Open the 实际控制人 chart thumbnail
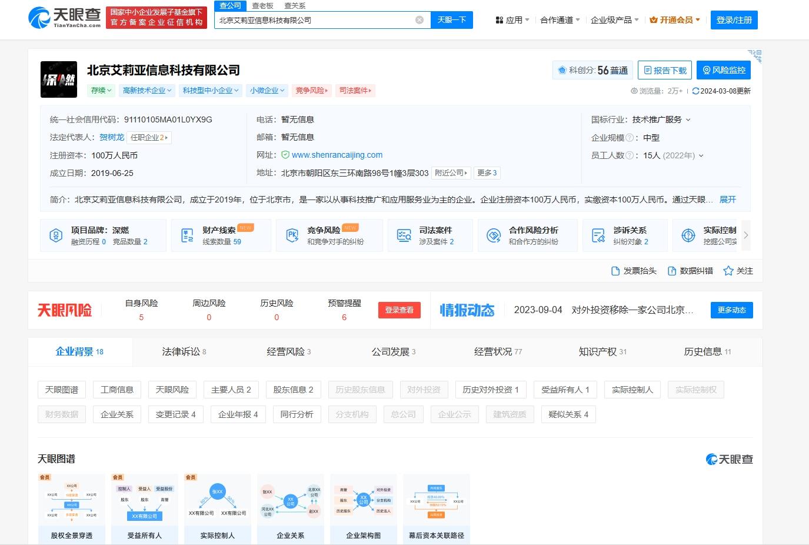 (217, 509)
